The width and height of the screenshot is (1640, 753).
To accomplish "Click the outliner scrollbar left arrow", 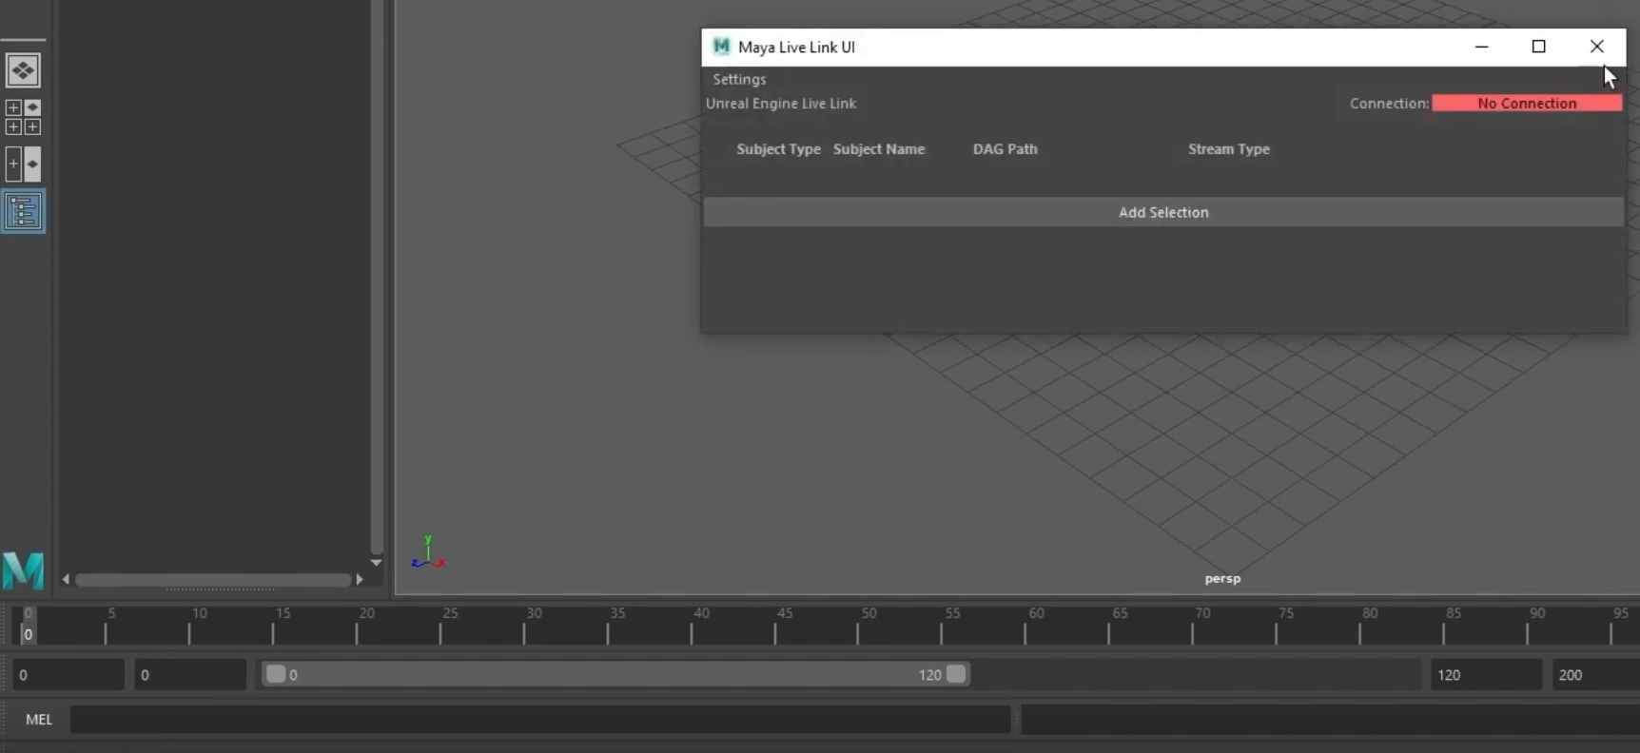I will pyautogui.click(x=66, y=579).
